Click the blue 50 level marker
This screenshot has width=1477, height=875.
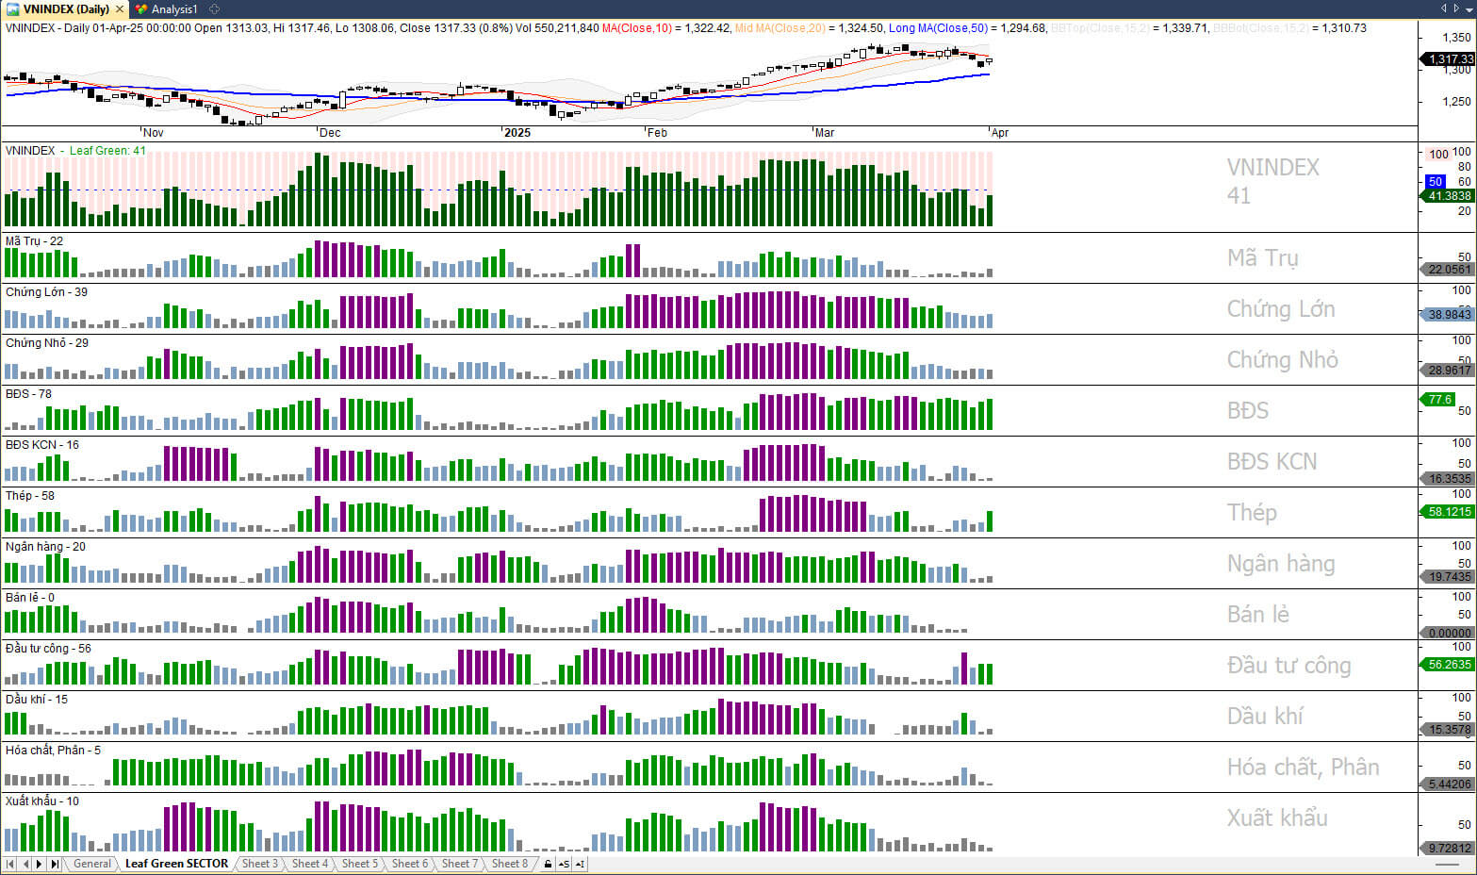click(1435, 182)
